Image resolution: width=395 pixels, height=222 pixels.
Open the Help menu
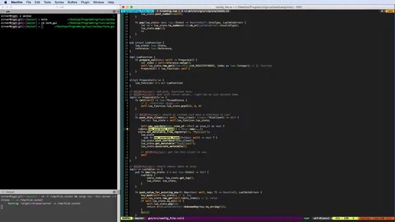point(111,2)
